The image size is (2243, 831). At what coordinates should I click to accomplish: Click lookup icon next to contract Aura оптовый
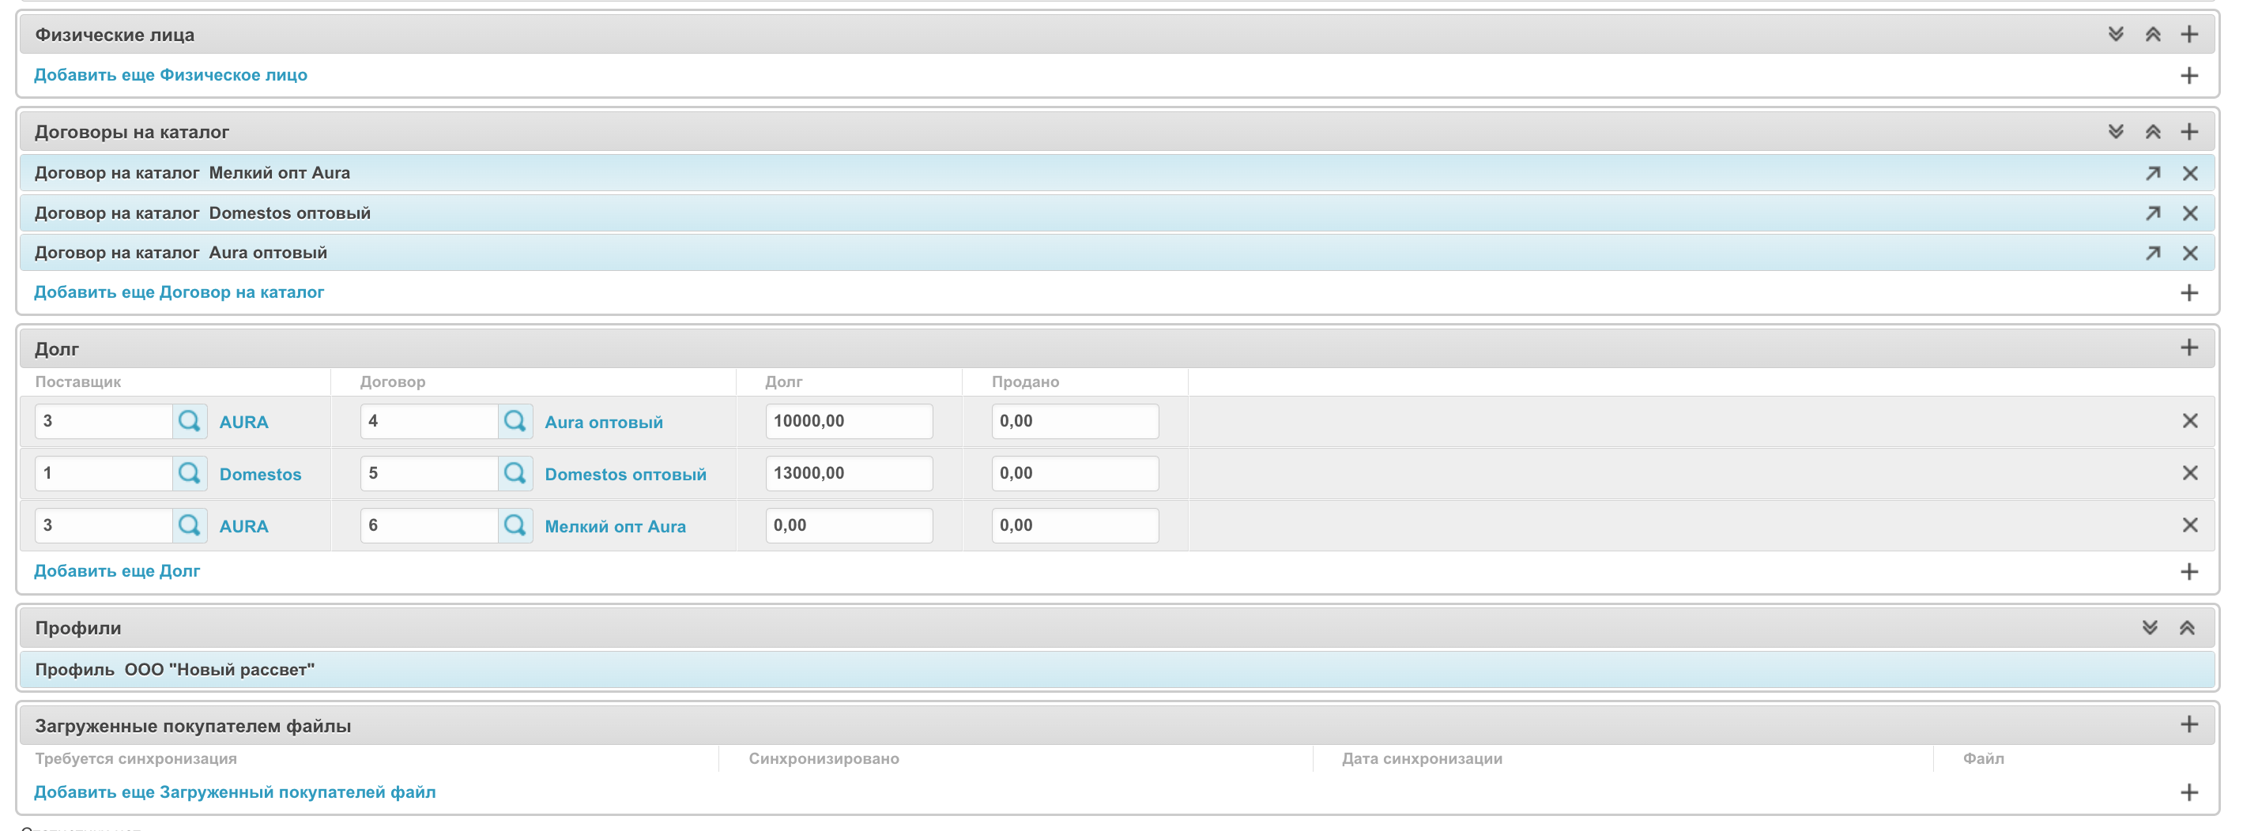click(x=515, y=421)
